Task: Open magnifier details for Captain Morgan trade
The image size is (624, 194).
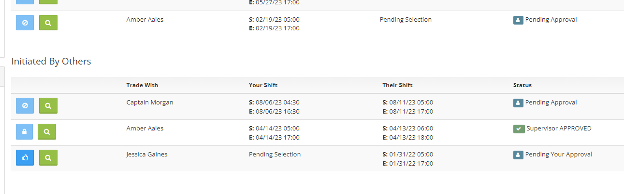Action: (x=48, y=105)
